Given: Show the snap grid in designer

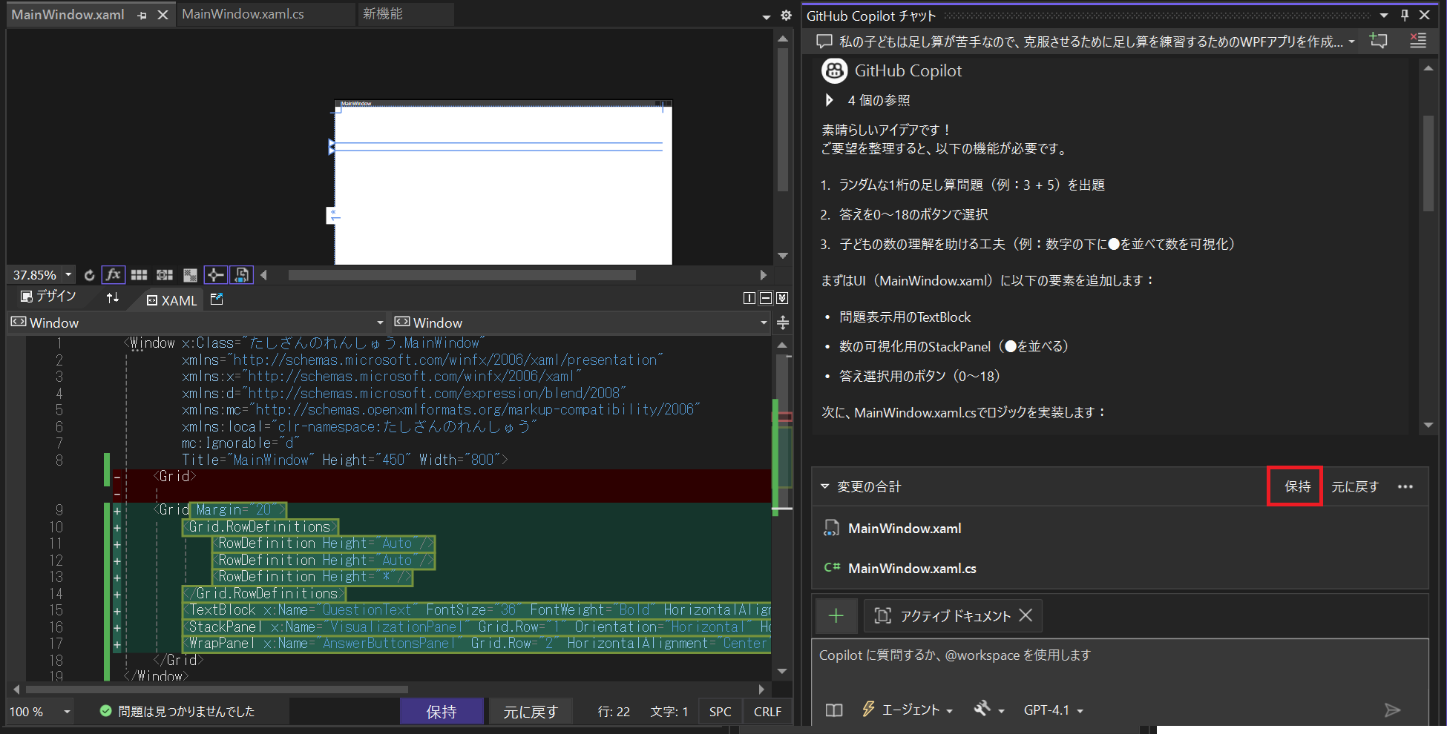Looking at the screenshot, I should click(x=139, y=275).
